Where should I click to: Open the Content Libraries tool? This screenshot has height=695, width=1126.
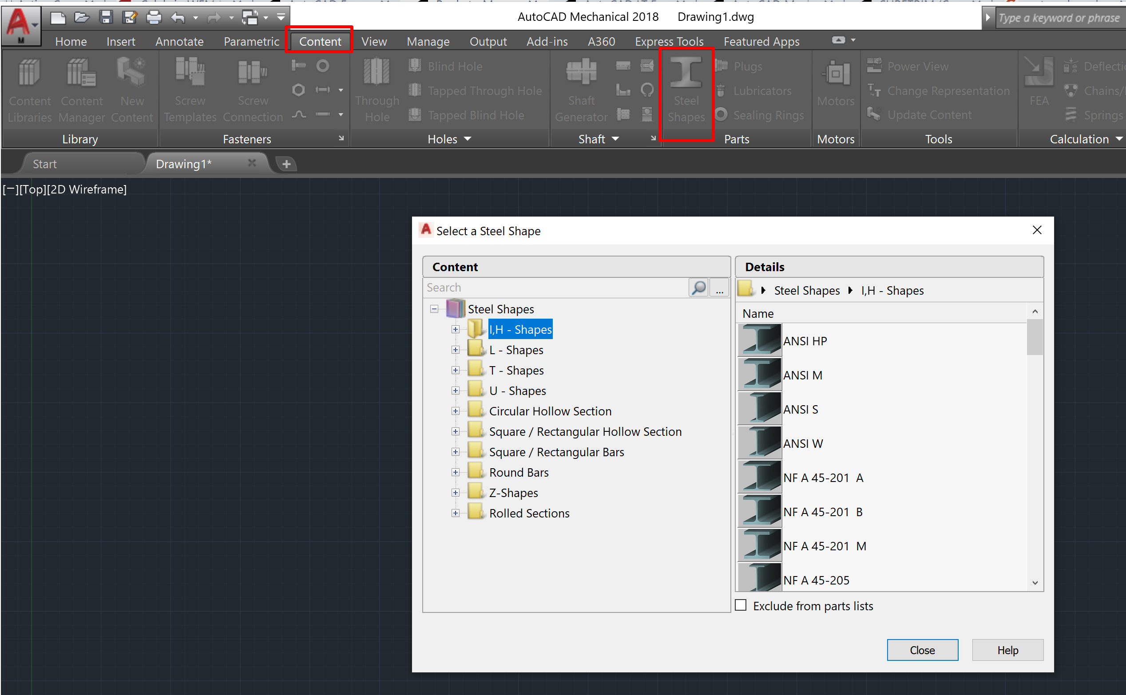(x=29, y=90)
